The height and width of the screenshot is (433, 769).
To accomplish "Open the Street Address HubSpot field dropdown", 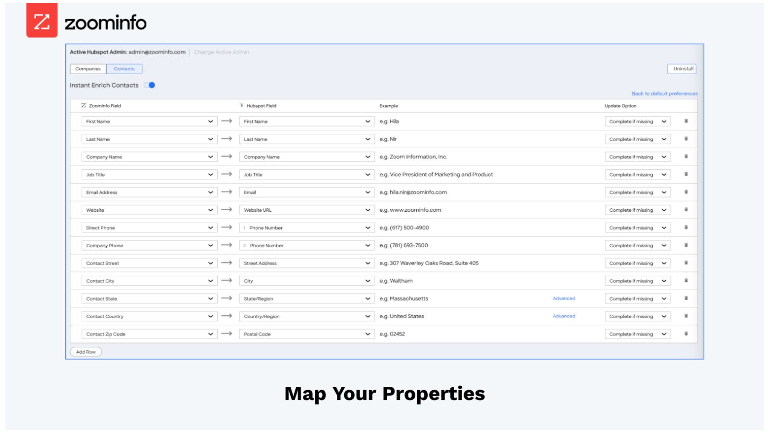I will (x=307, y=263).
